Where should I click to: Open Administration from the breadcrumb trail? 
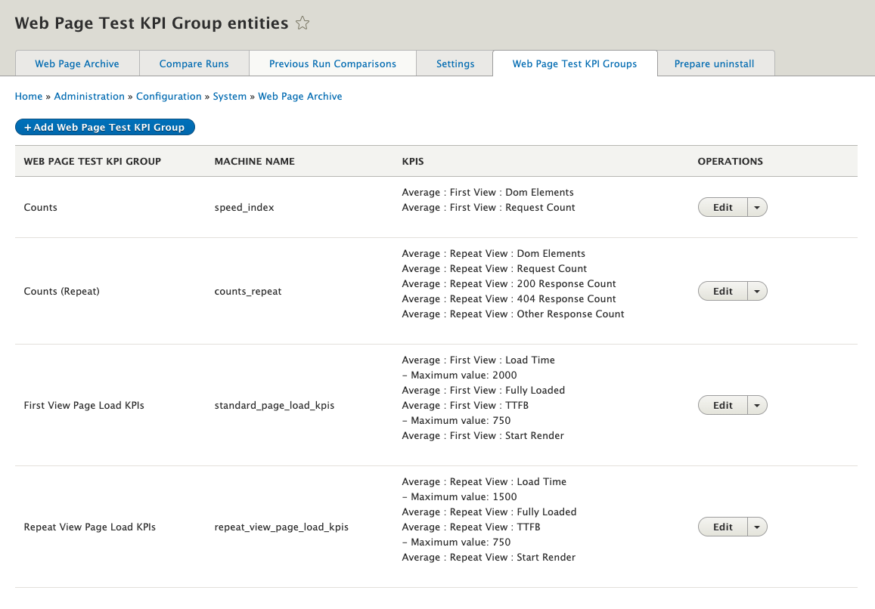click(x=89, y=96)
